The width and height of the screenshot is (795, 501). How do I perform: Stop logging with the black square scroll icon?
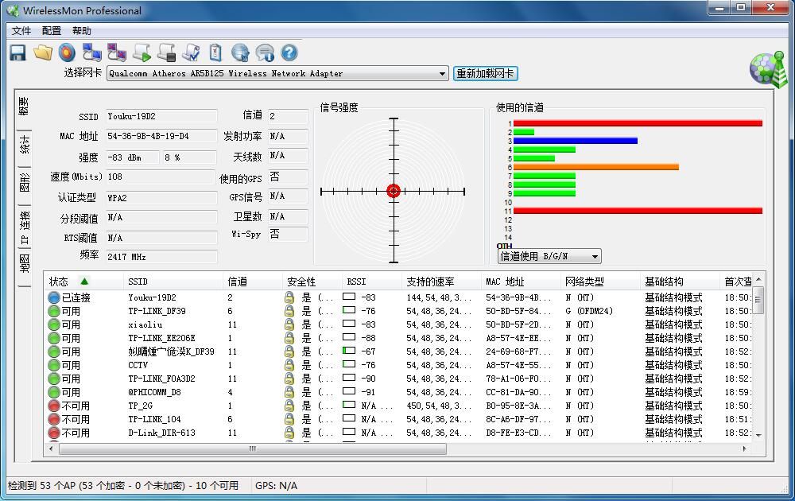(166, 52)
